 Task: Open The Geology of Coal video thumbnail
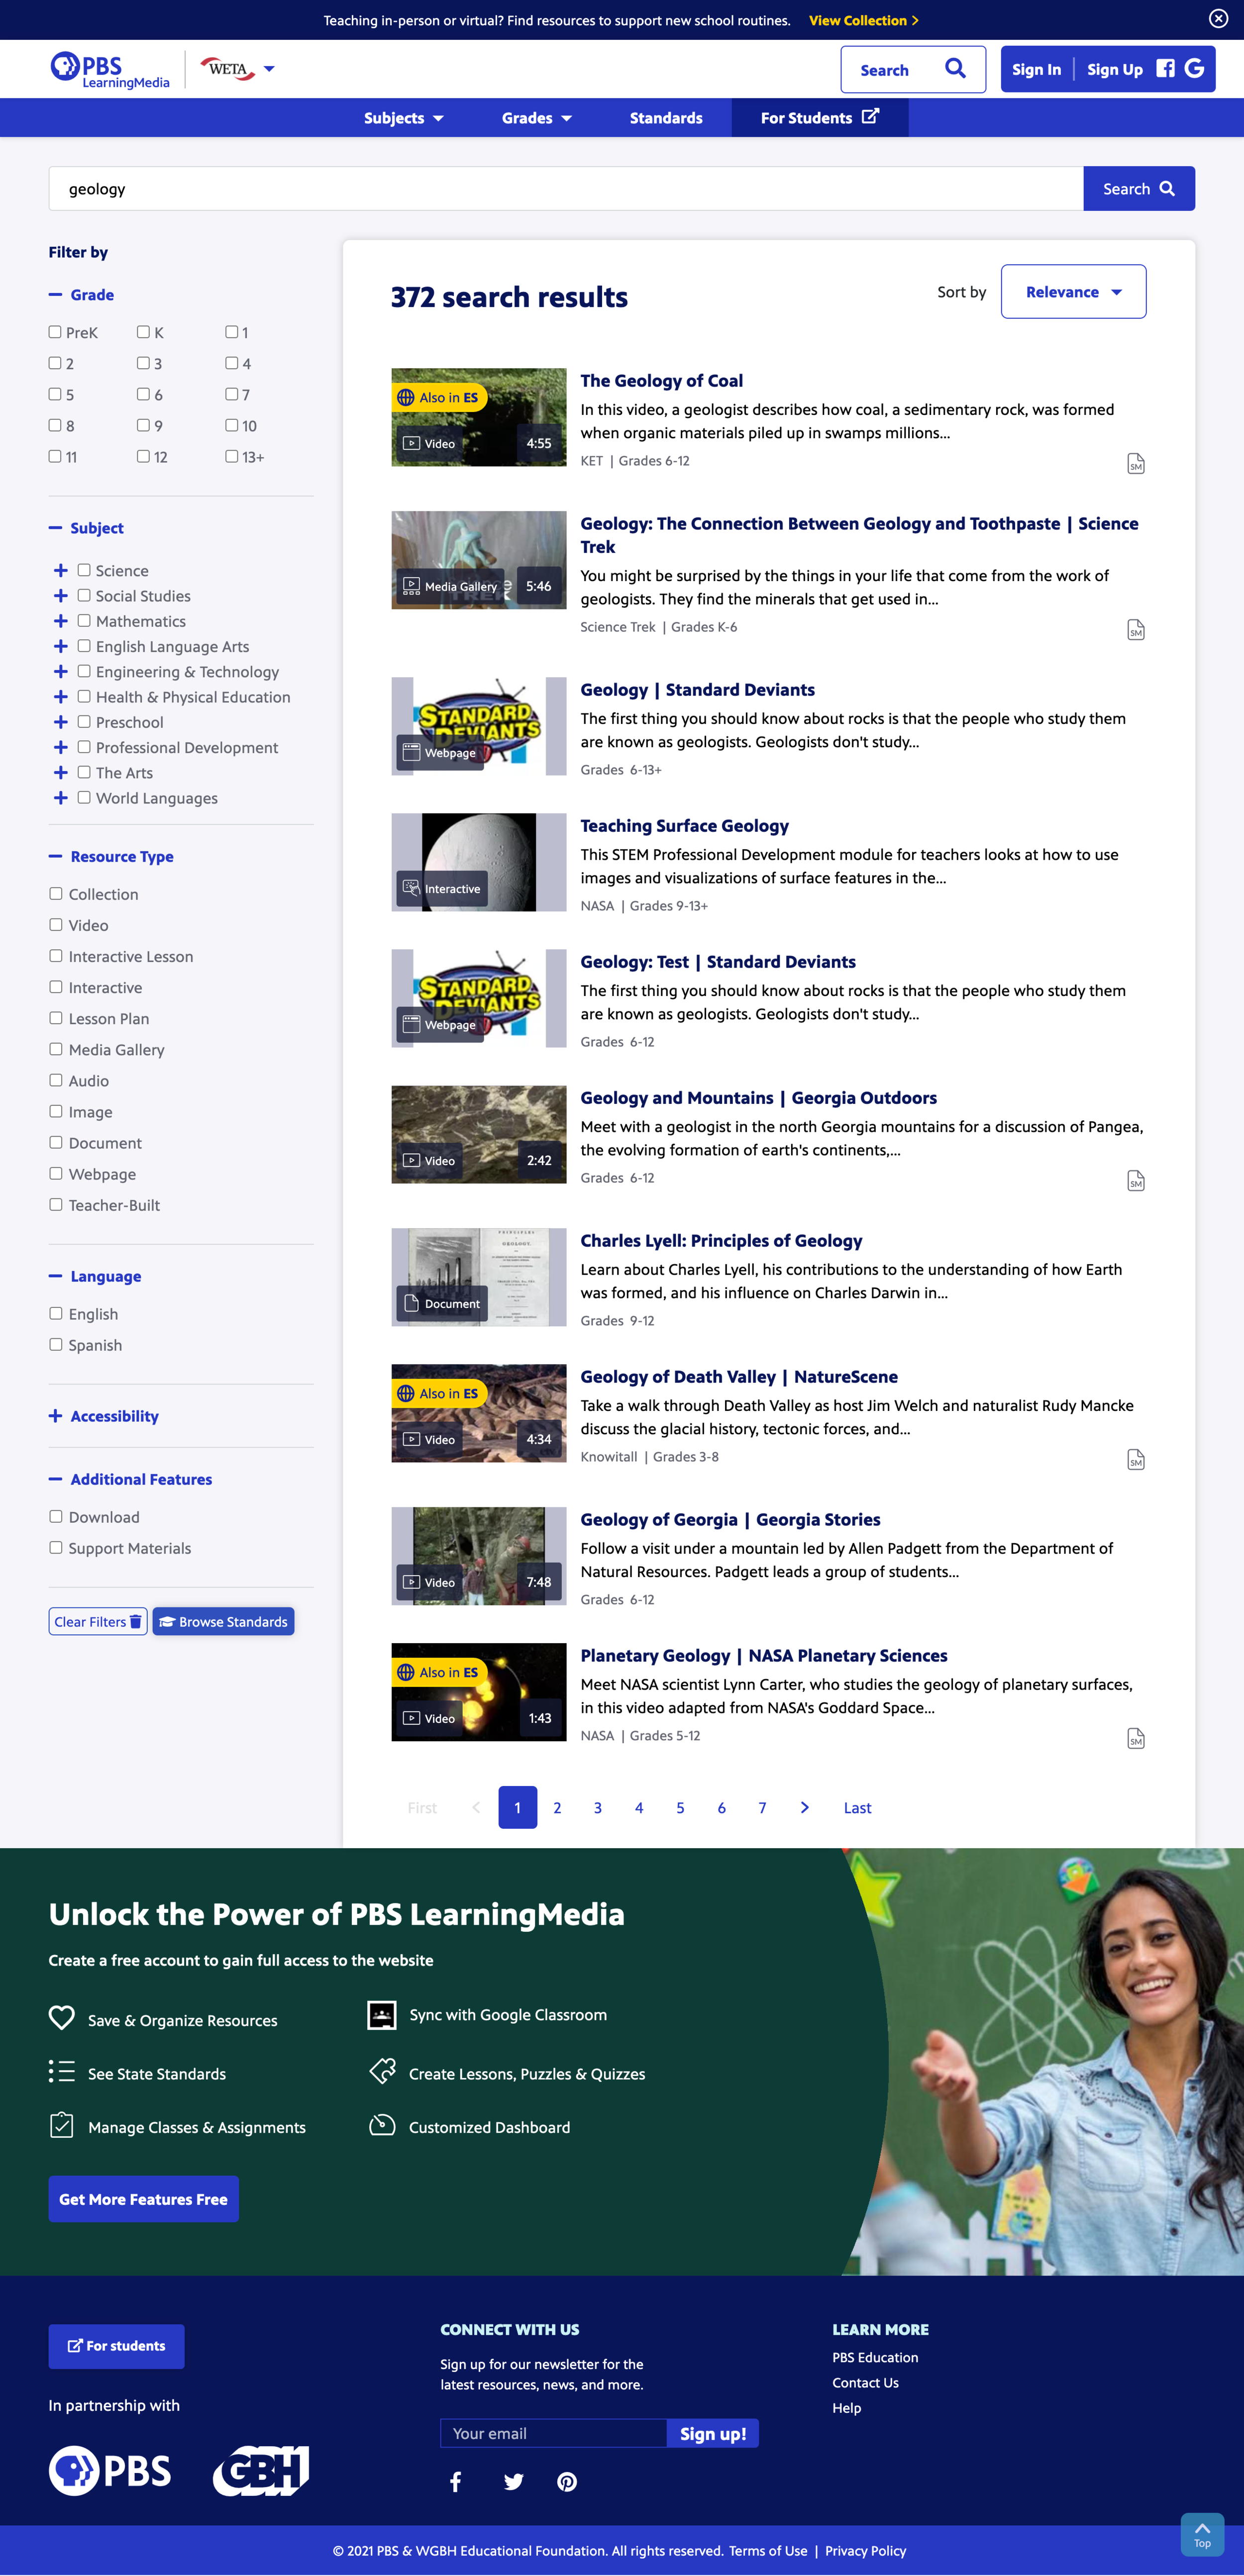click(479, 417)
